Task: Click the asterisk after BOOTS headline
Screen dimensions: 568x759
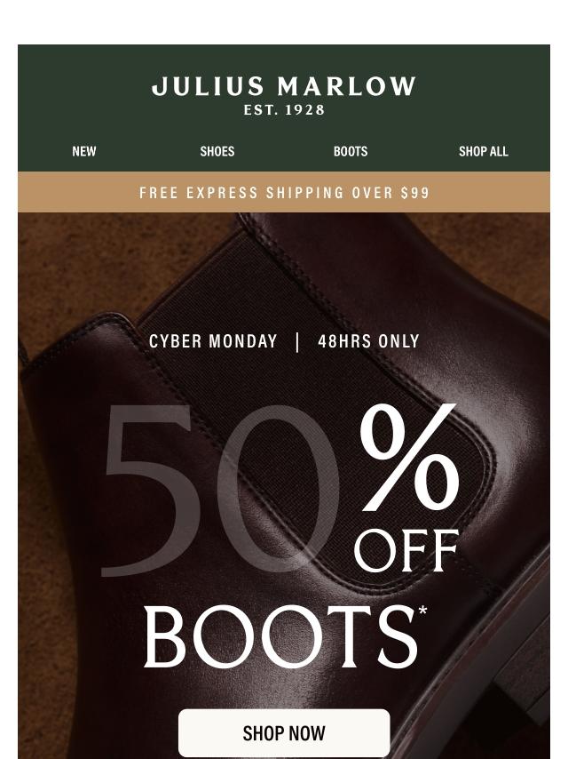Action: 423,611
